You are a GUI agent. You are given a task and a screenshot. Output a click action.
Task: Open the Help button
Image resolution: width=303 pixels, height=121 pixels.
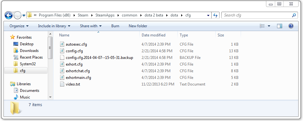(291, 26)
